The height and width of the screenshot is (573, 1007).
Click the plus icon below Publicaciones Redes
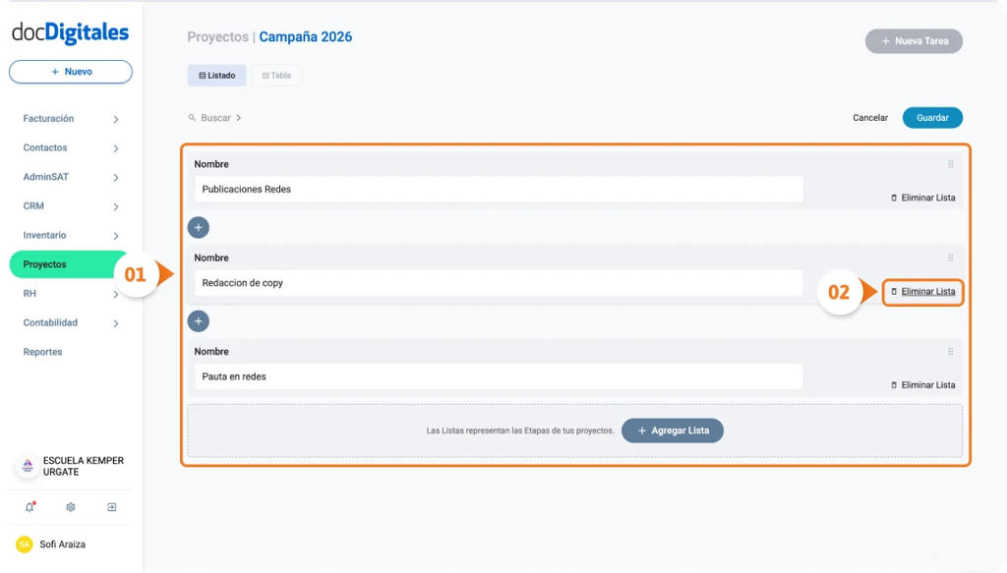[199, 227]
